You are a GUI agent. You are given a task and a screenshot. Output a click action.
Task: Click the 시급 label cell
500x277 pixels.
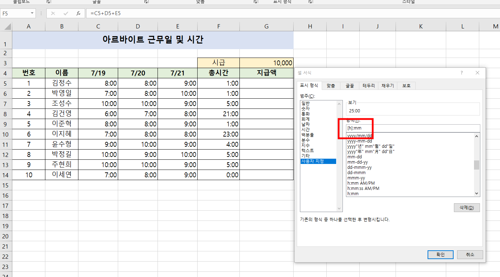pyautogui.click(x=219, y=63)
